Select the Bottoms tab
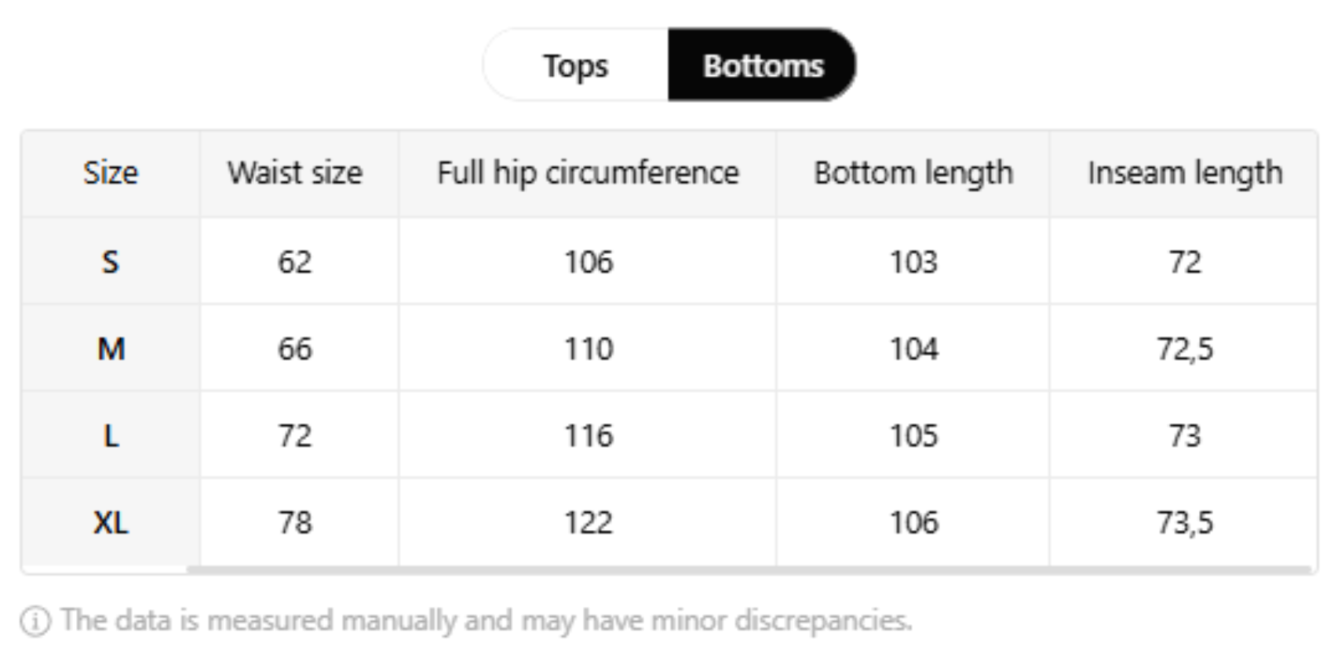 pos(762,66)
